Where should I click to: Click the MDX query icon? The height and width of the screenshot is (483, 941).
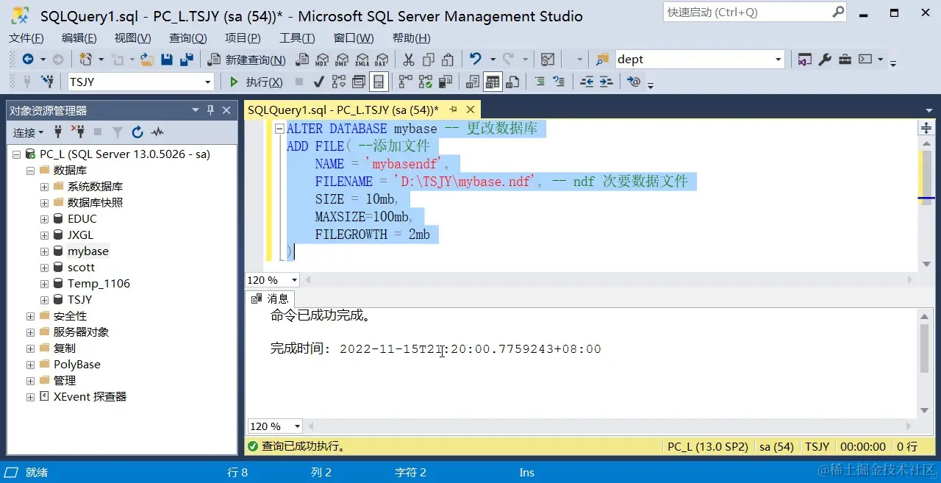point(322,60)
